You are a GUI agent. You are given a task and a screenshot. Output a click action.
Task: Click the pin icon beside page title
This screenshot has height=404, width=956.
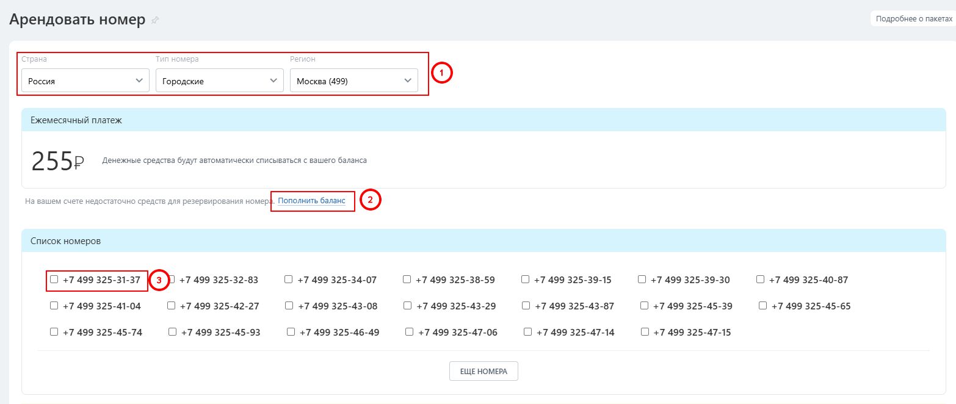coord(155,20)
